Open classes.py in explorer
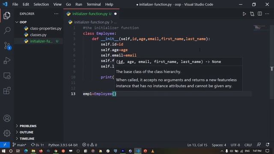This screenshot has width=274, height=154. coord(38,35)
